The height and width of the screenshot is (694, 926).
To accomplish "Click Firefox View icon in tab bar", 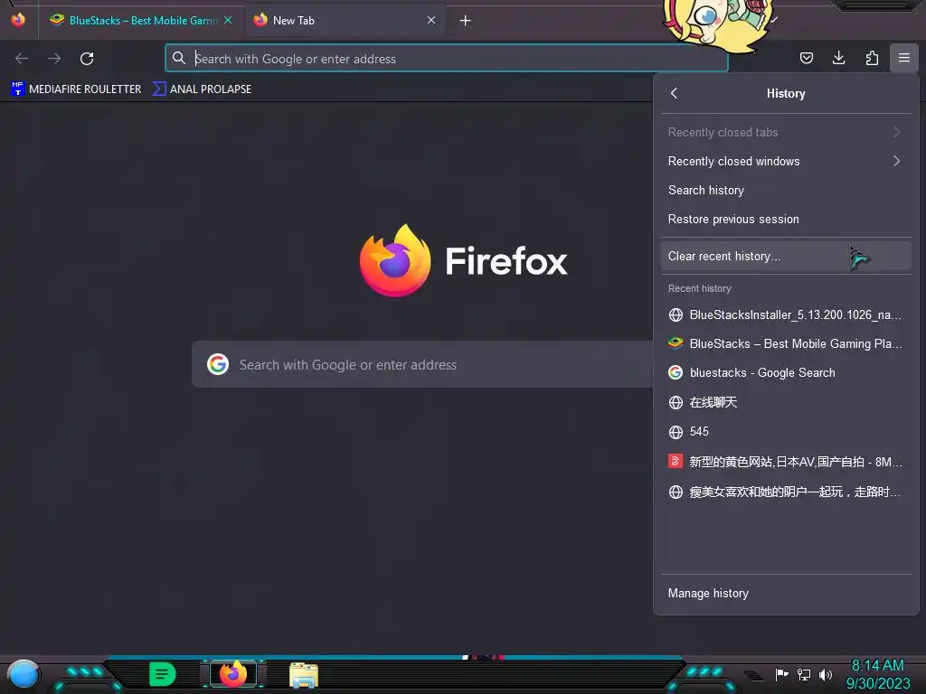I will [18, 20].
